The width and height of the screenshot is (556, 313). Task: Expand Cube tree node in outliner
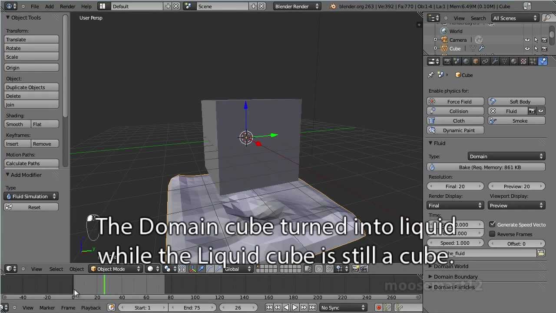coord(436,49)
